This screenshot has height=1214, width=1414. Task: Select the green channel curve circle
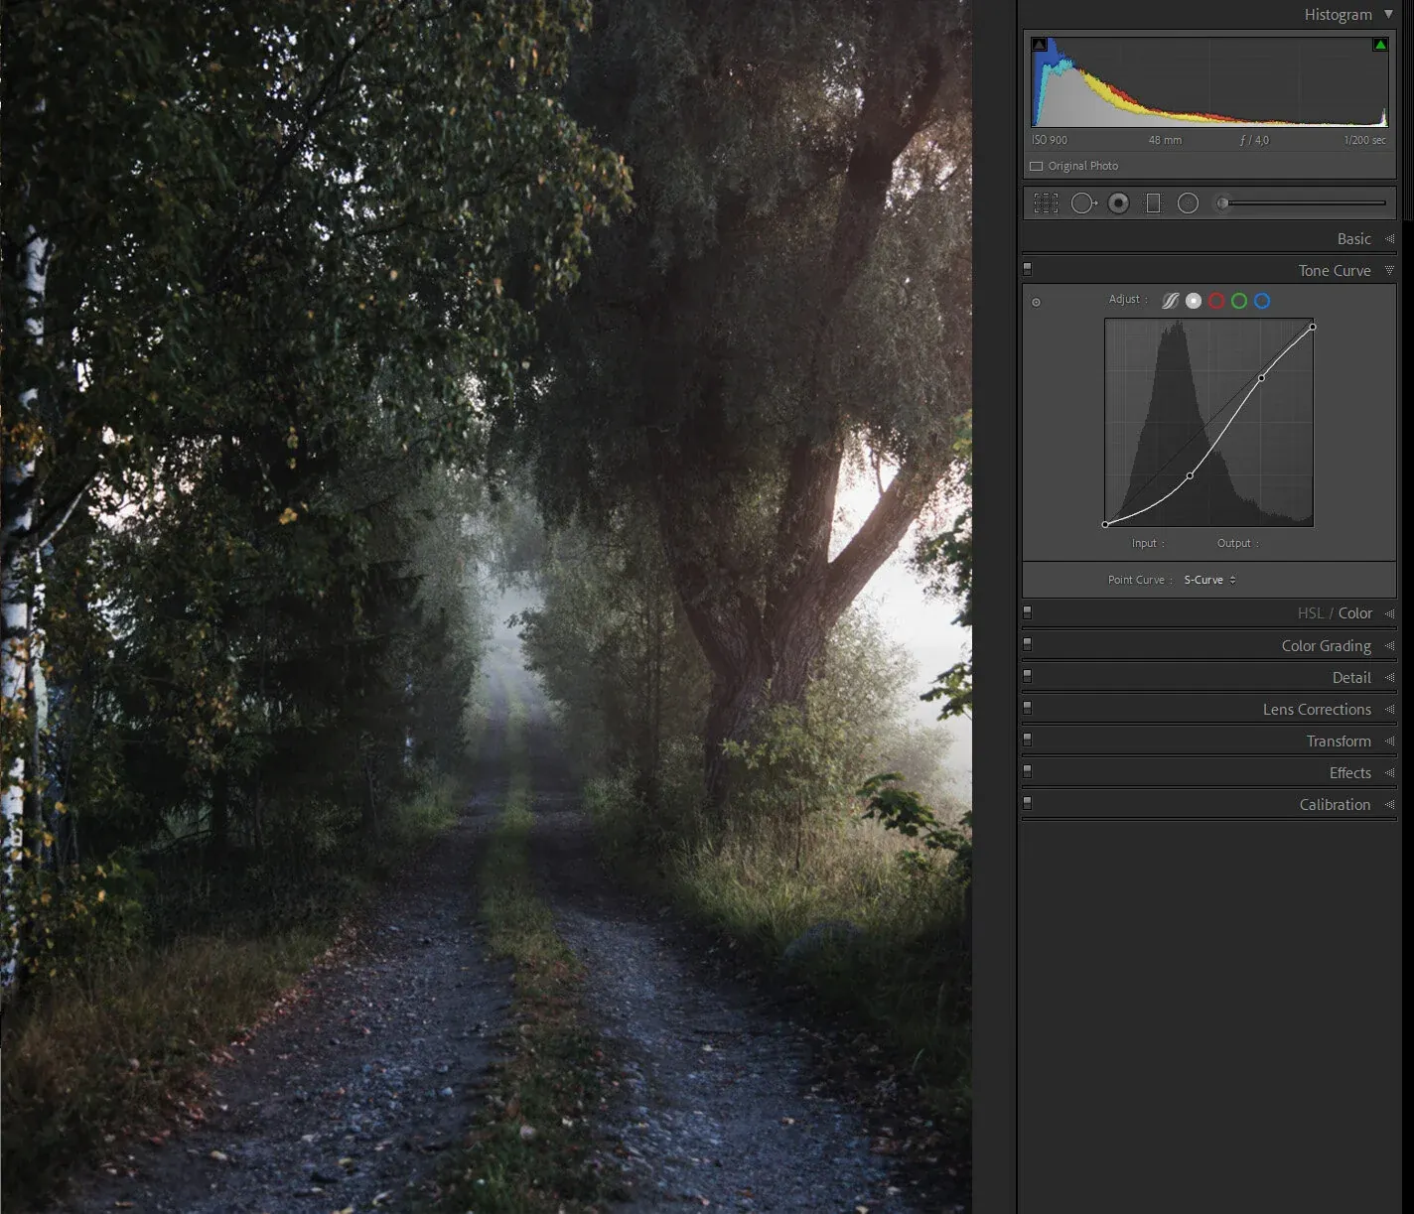1239,301
